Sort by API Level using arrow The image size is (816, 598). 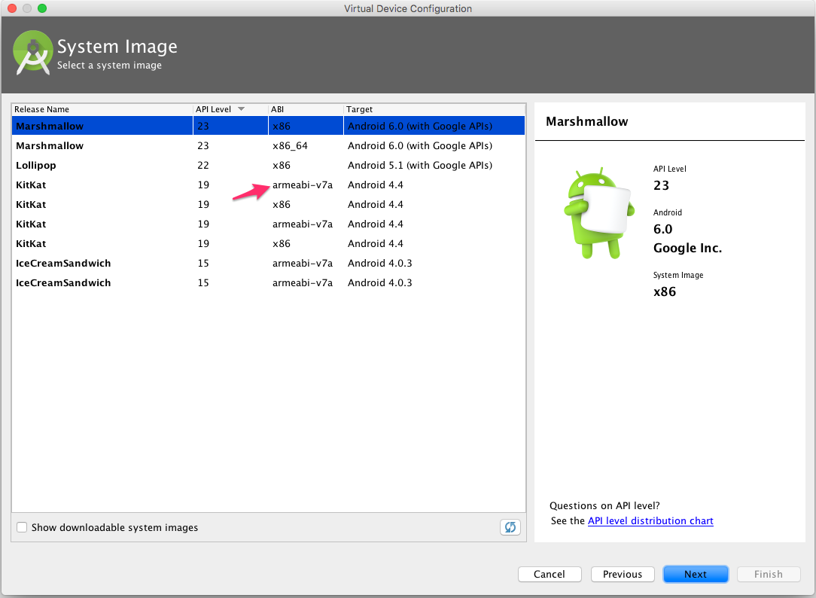pos(241,108)
